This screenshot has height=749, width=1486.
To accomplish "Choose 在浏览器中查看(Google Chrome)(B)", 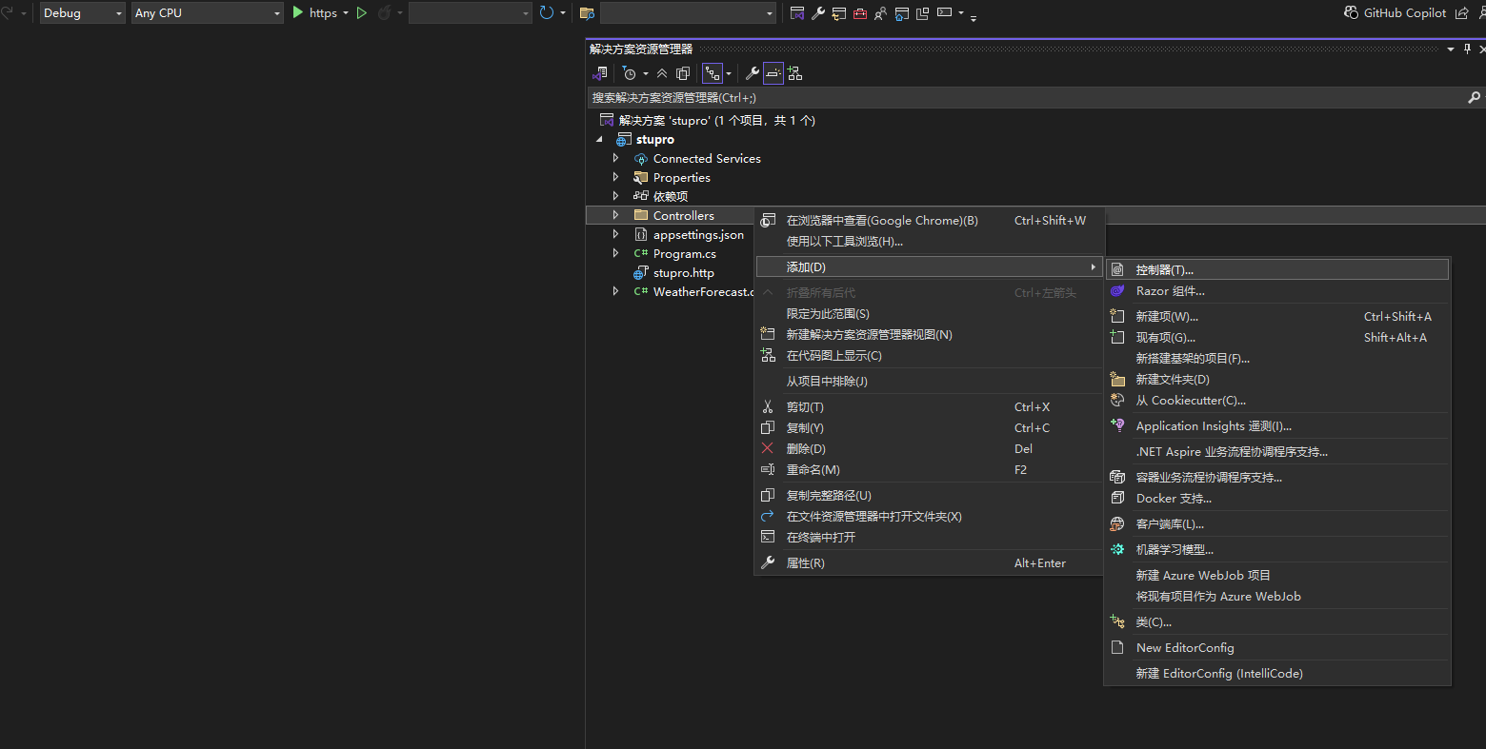I will (x=929, y=221).
